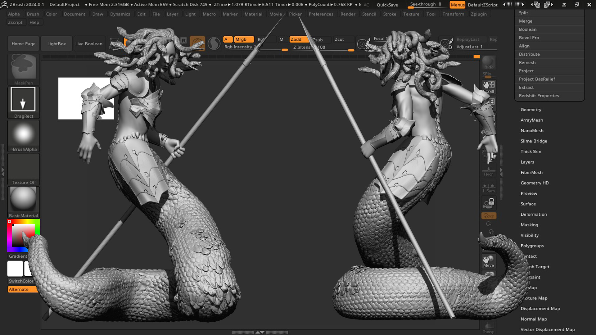Toggle the Menus button
596x335 pixels.
point(458,5)
